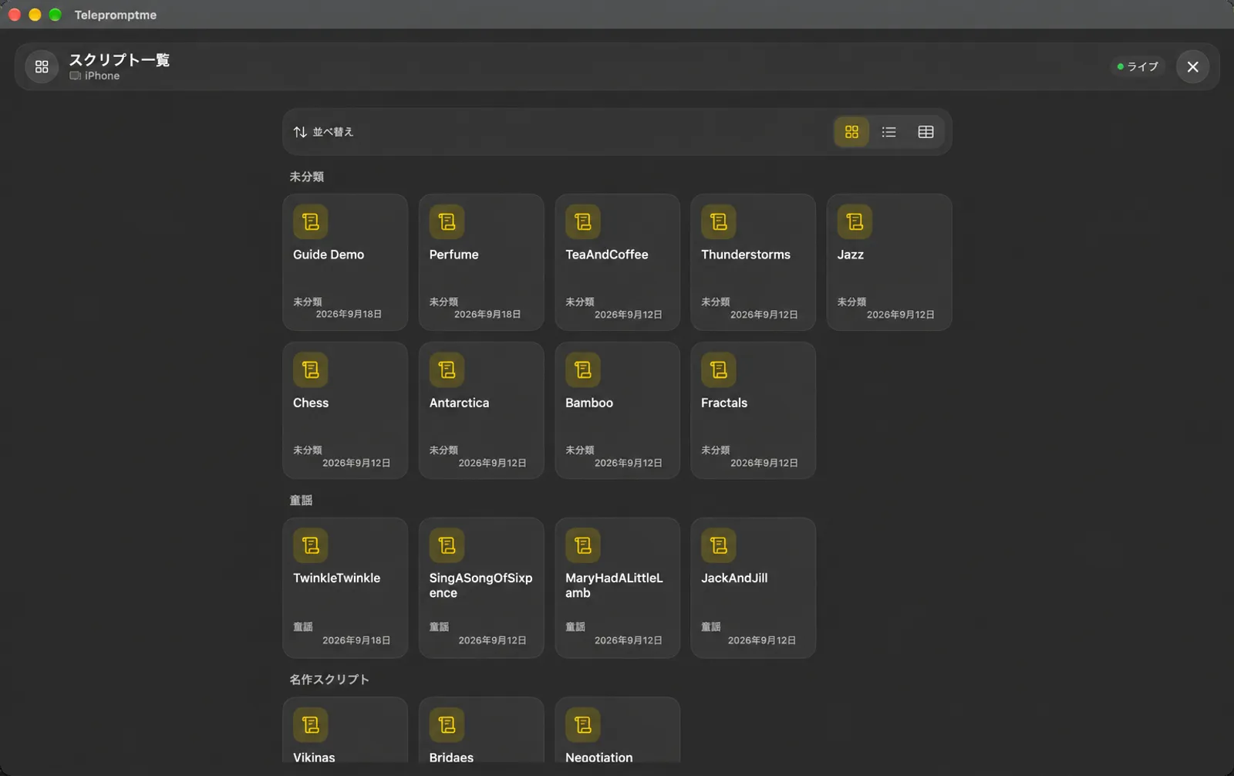1234x776 pixels.
Task: Click the 童謡 tag on JackAndJill card
Action: (710, 627)
